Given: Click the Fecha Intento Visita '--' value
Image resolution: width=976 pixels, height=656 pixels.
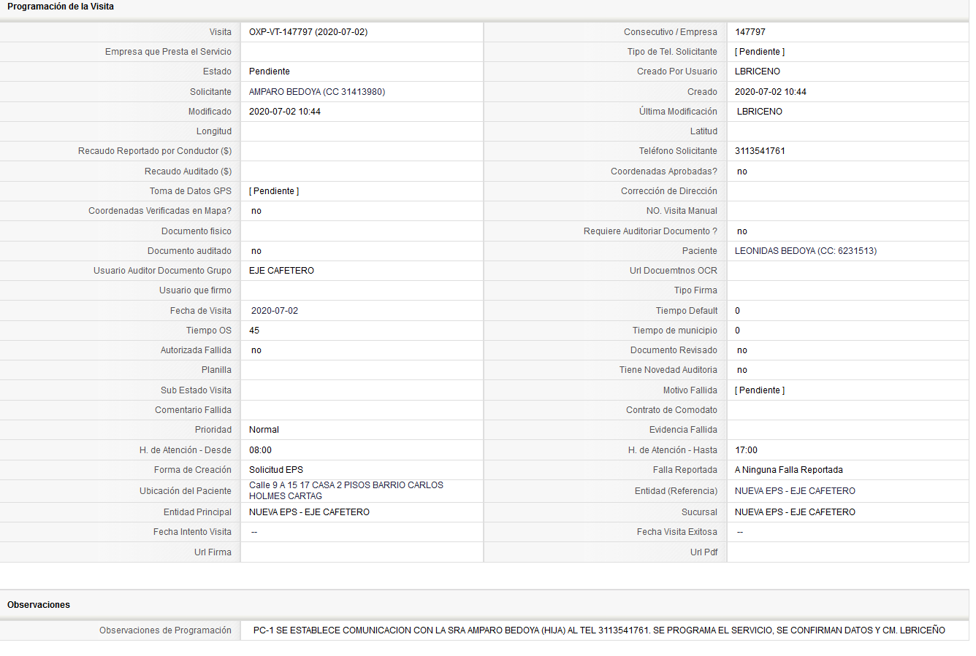Looking at the screenshot, I should click(x=254, y=532).
